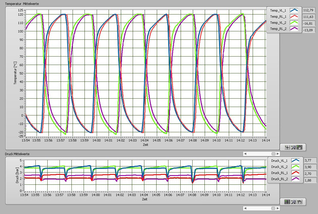318x214 pixels.
Task: Click the Temp_RL_2 legend label
Action: point(278,29)
